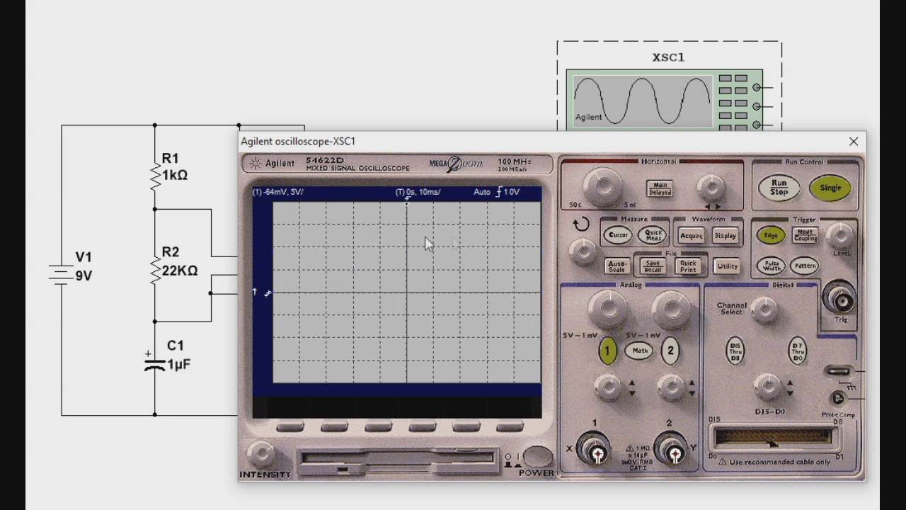Click the trigger Level knob
Image resolution: width=906 pixels, height=510 pixels.
click(x=840, y=235)
